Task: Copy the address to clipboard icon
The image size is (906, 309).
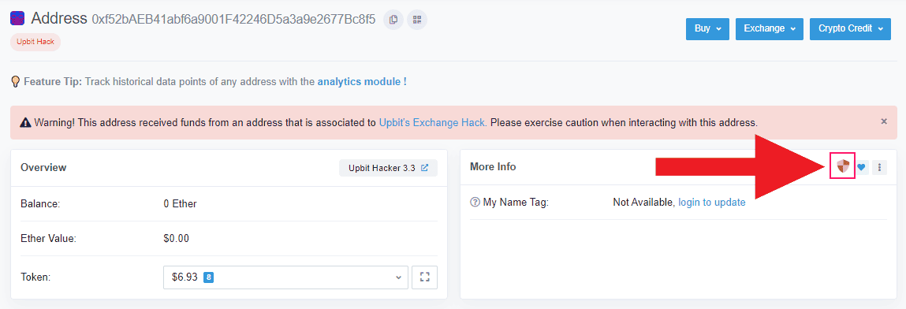Action: pyautogui.click(x=393, y=20)
